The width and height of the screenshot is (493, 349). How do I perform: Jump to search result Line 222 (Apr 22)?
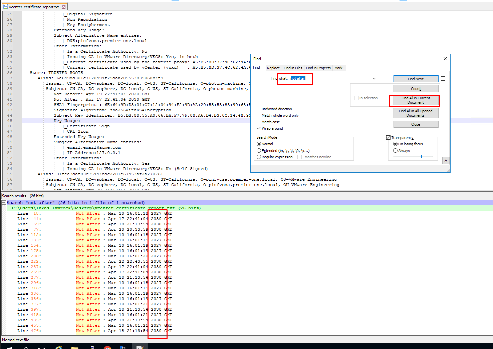pos(95,261)
